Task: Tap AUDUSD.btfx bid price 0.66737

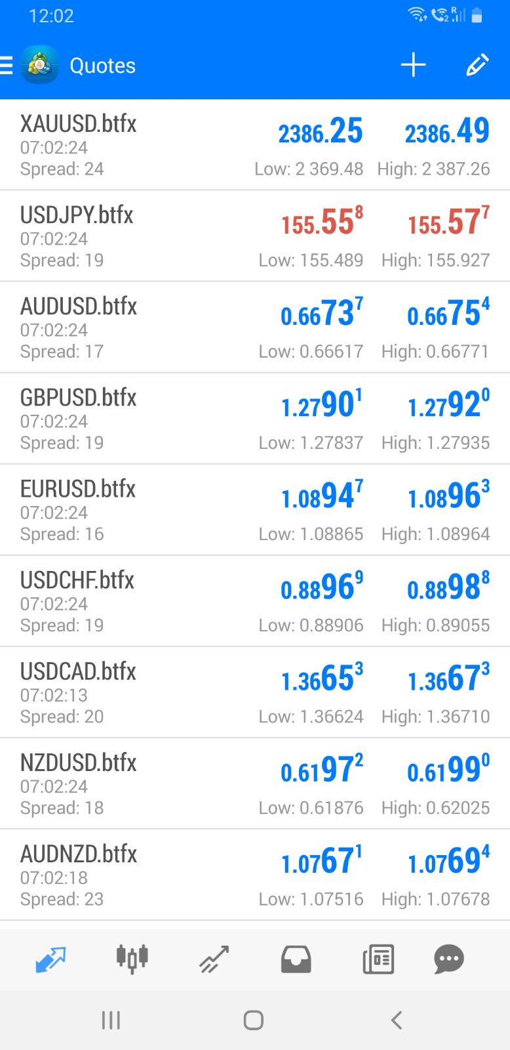Action: [x=321, y=314]
